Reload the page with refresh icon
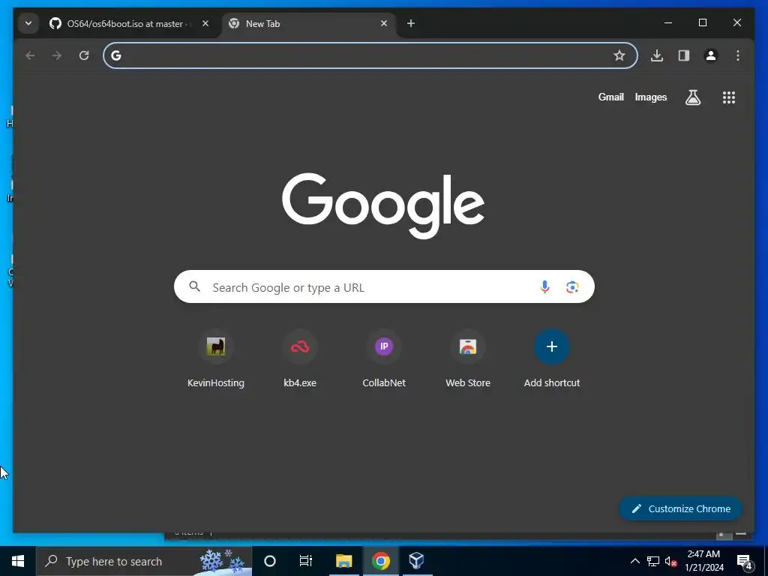The image size is (768, 576). [84, 55]
